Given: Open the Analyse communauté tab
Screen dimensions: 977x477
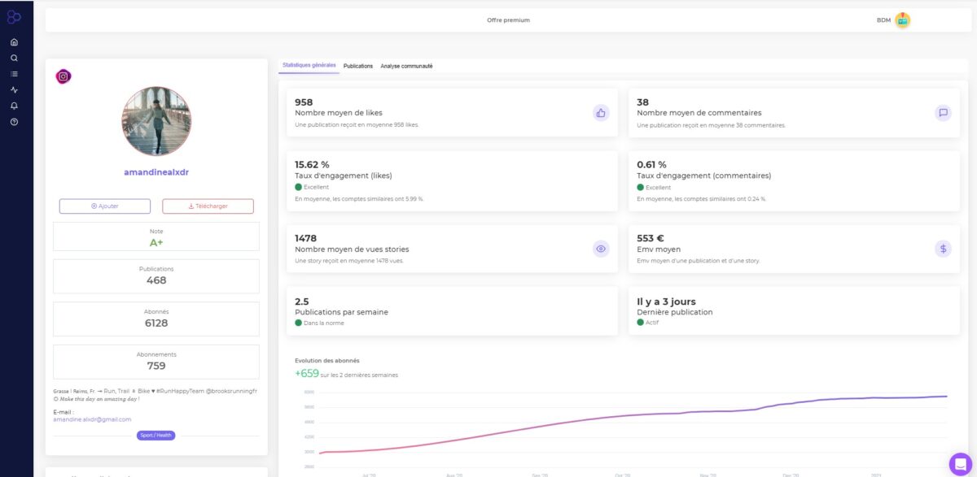Looking at the screenshot, I should 406,66.
